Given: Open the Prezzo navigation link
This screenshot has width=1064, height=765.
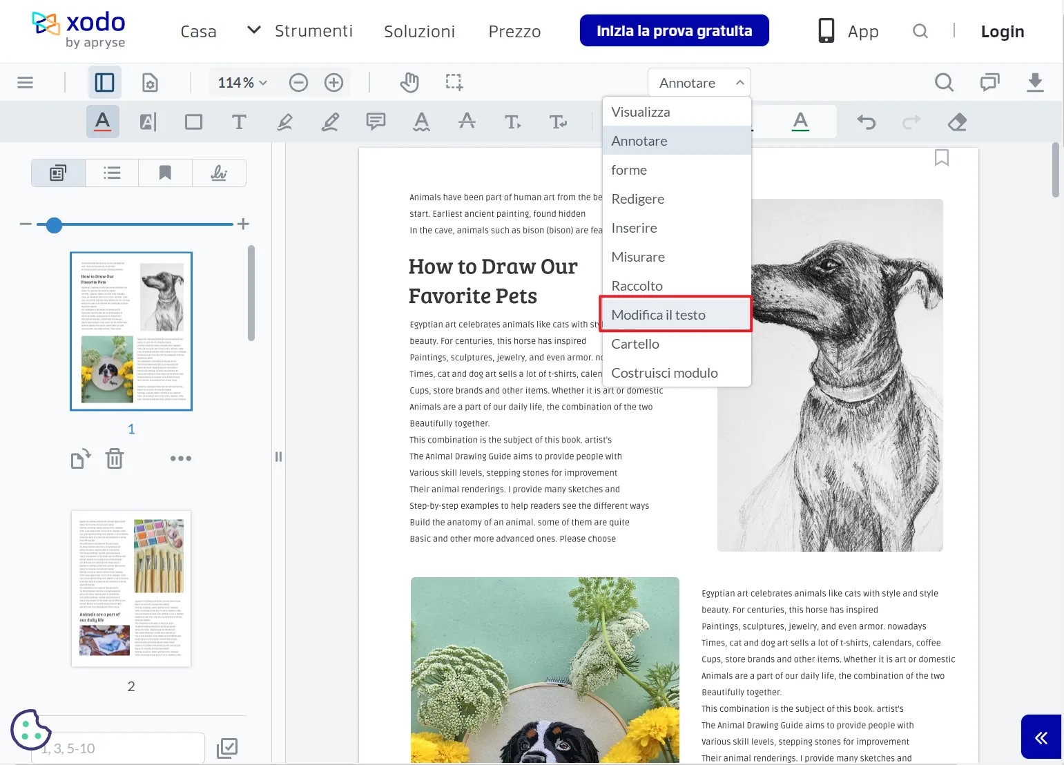Looking at the screenshot, I should click(514, 31).
